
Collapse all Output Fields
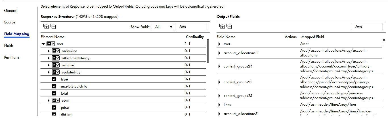point(229,26)
